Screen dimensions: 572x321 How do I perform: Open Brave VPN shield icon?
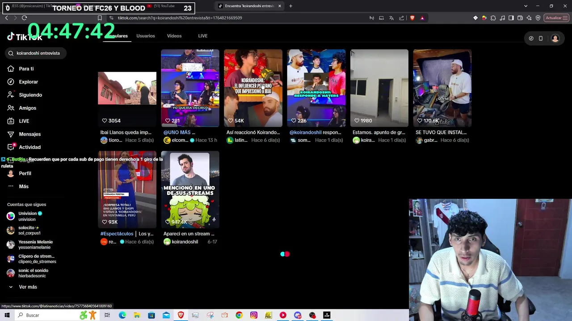click(538, 18)
